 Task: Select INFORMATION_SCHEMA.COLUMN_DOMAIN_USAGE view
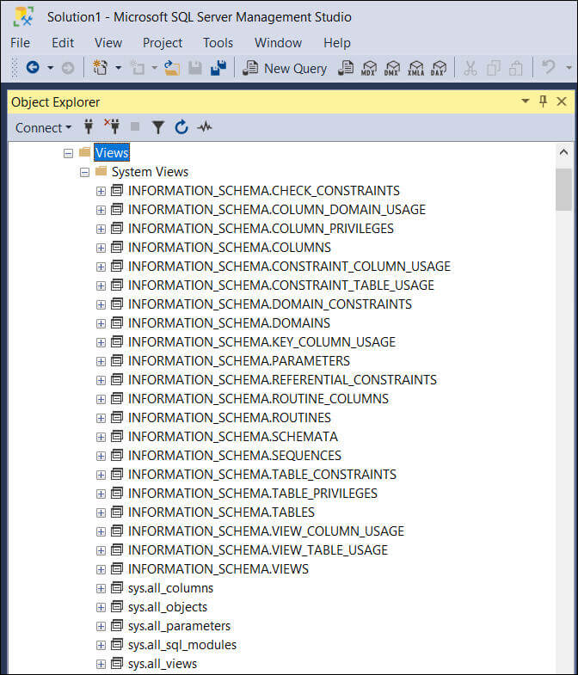coord(277,210)
